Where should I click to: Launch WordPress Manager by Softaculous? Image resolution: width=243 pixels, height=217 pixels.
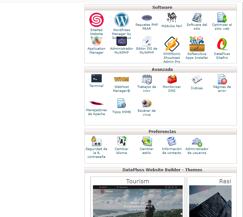click(x=121, y=20)
